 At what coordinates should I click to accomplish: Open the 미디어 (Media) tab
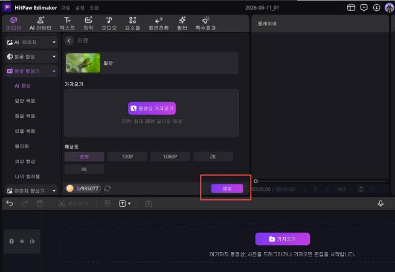[13, 24]
